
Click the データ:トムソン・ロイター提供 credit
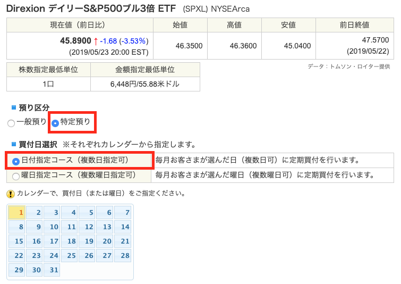[x=349, y=66]
